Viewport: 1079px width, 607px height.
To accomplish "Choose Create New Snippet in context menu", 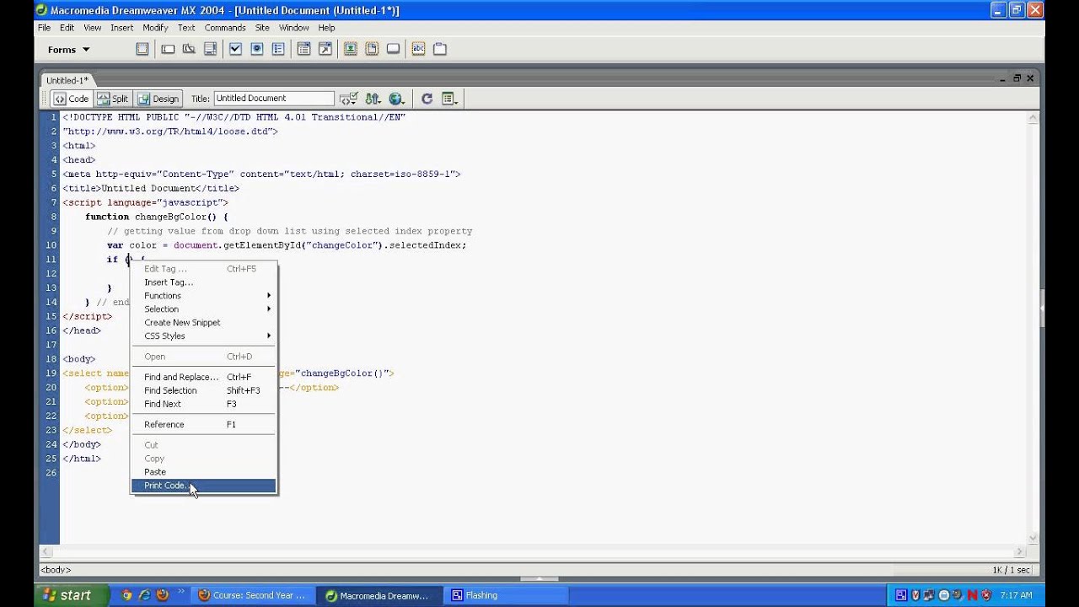I will pyautogui.click(x=204, y=323).
